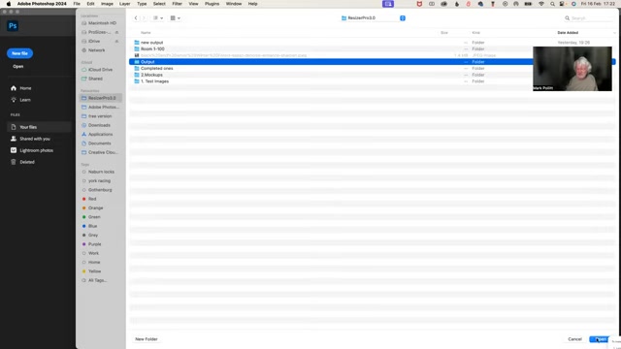Eject the iDrive volume
Viewport: 621px width, 349px height.
[116, 41]
